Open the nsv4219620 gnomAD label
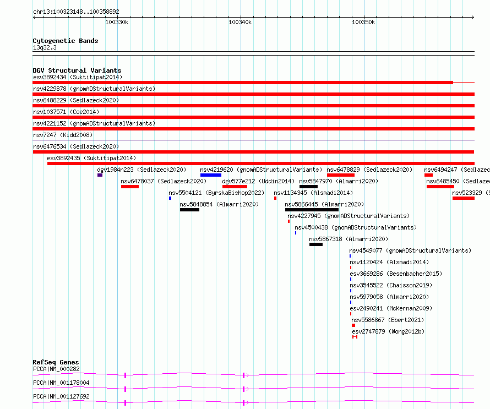490x409 pixels. click(261, 170)
